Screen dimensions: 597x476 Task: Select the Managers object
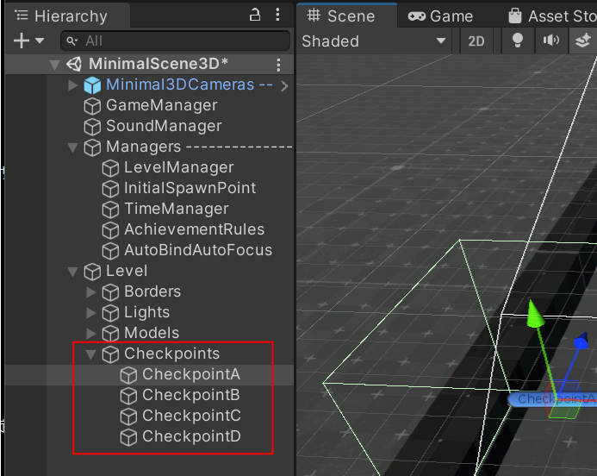pyautogui.click(x=143, y=147)
